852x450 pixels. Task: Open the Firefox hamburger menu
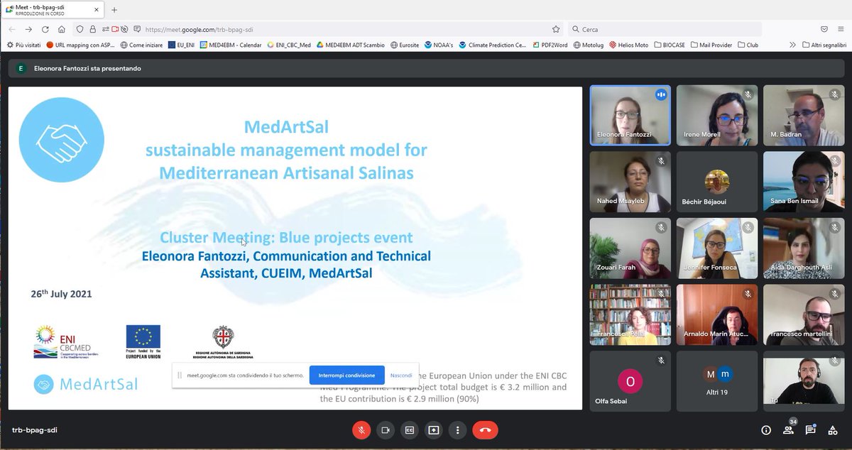[x=841, y=29]
